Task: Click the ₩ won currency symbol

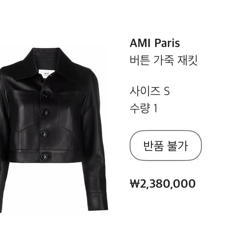Action: tap(135, 184)
